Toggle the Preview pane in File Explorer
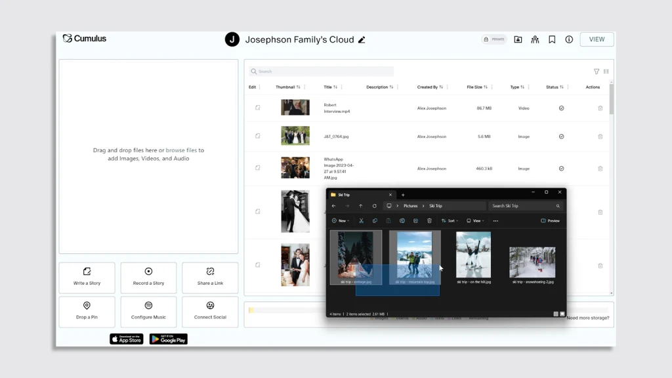The height and width of the screenshot is (378, 672). pyautogui.click(x=551, y=220)
